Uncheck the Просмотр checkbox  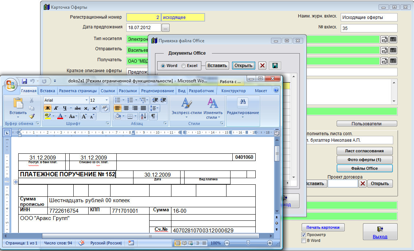click(x=303, y=235)
